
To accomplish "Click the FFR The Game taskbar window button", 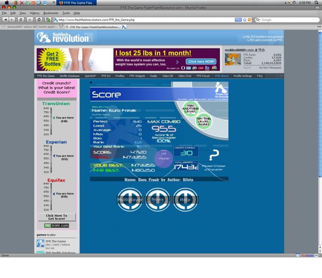I will tap(76, 3).
